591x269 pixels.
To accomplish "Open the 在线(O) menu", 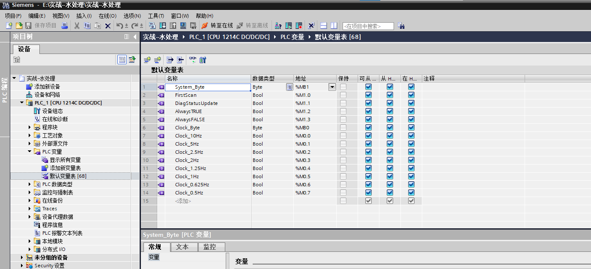I will [x=107, y=16].
